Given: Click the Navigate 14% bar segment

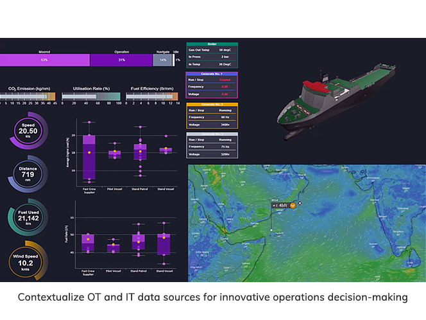Looking at the screenshot, I should click(x=162, y=60).
